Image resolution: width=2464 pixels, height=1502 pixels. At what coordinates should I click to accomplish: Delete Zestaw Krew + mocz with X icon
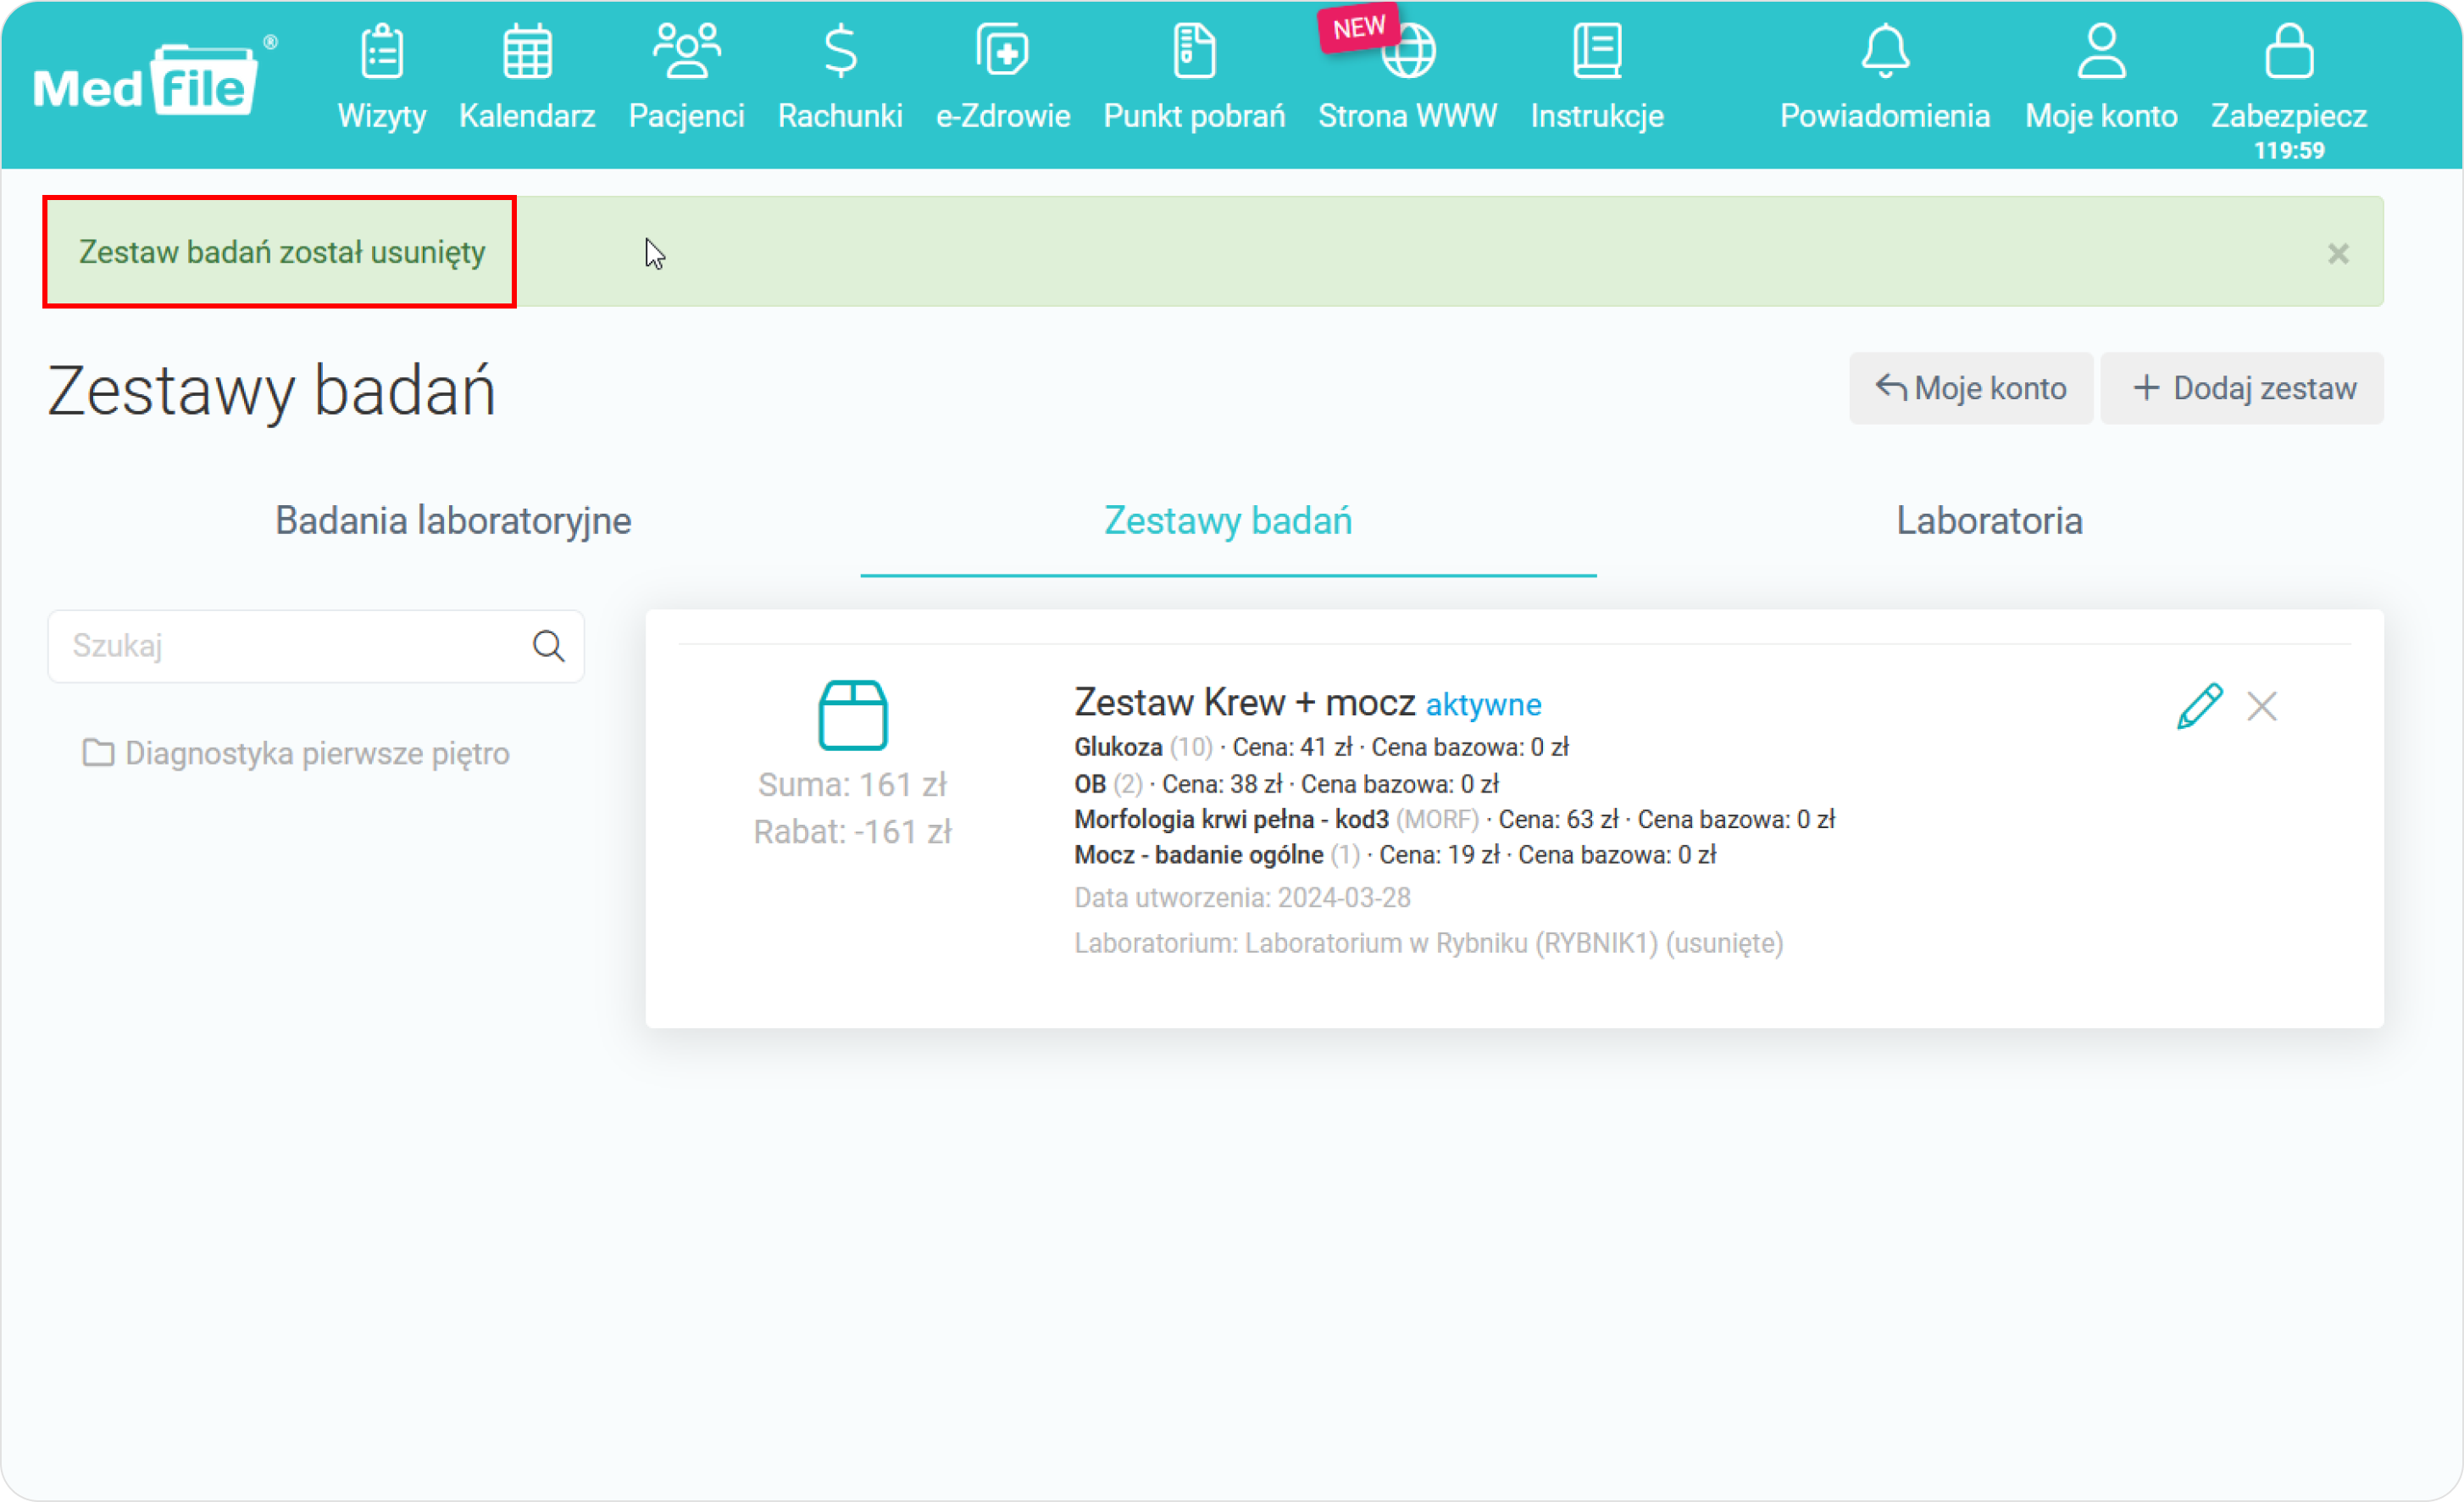click(2262, 706)
